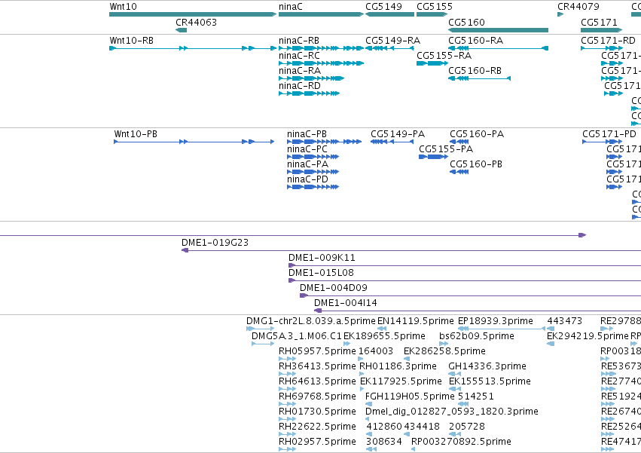Select protein Wnt10-PB
641x453 pixels.
point(194,142)
